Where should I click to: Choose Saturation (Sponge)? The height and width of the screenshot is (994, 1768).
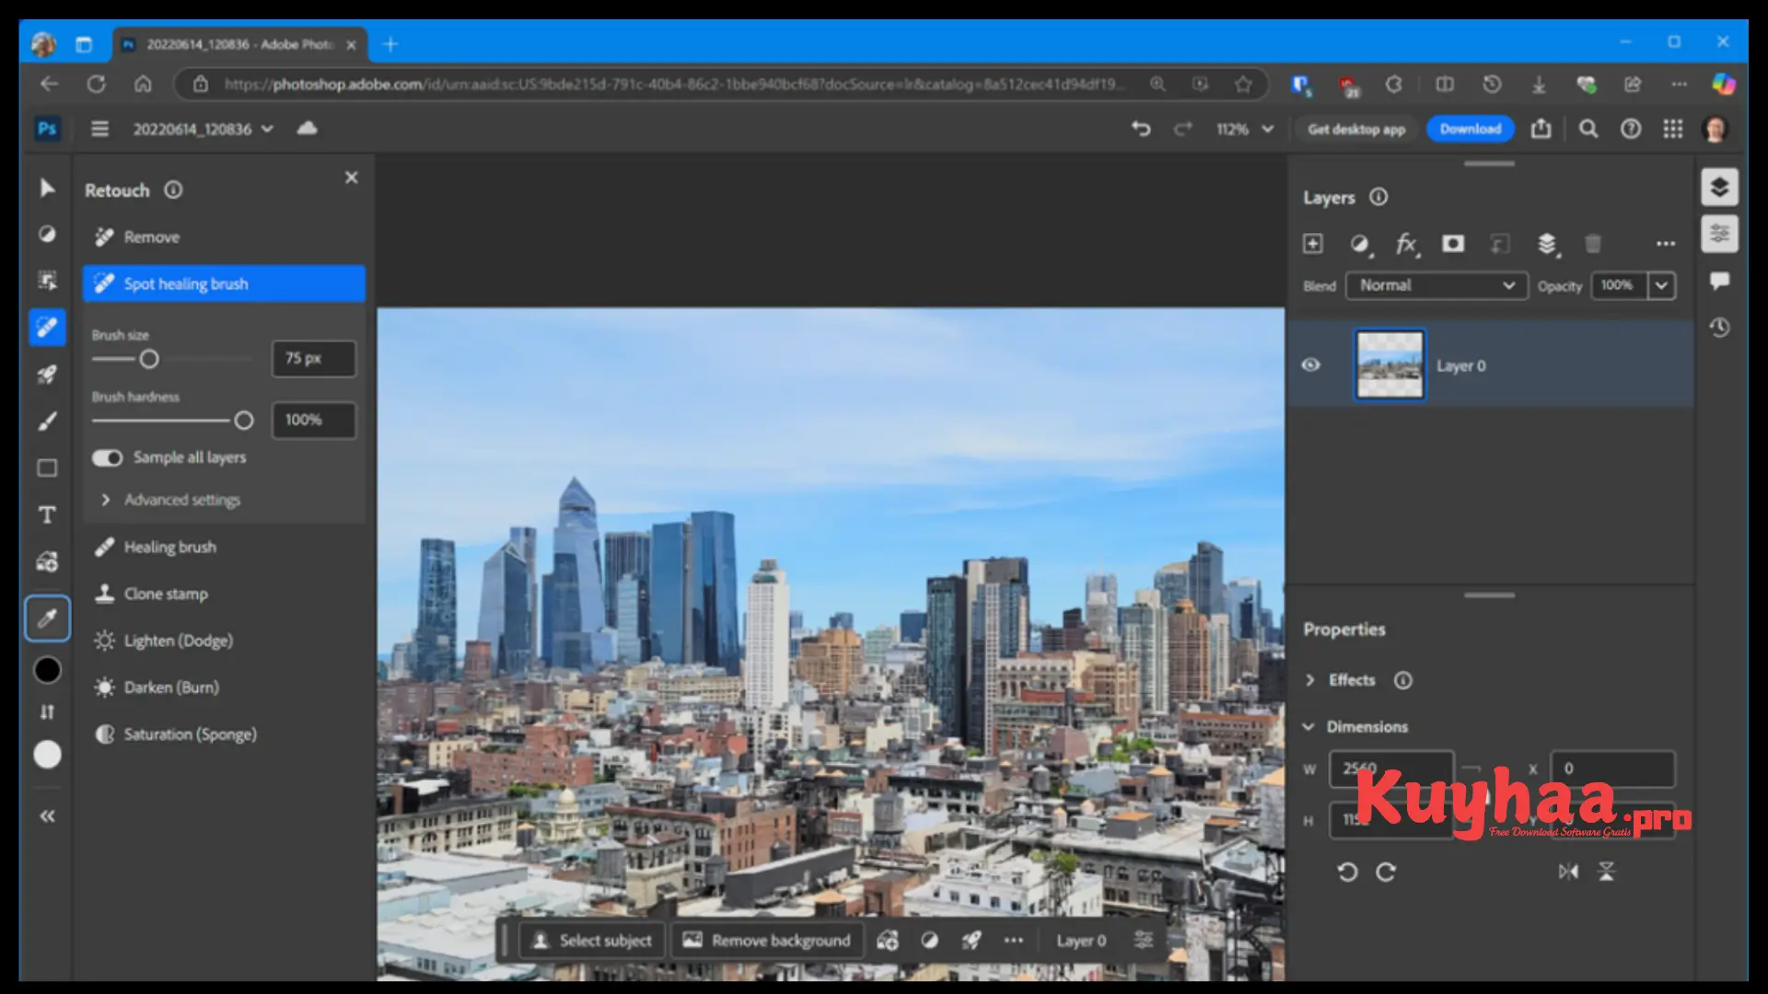click(224, 734)
